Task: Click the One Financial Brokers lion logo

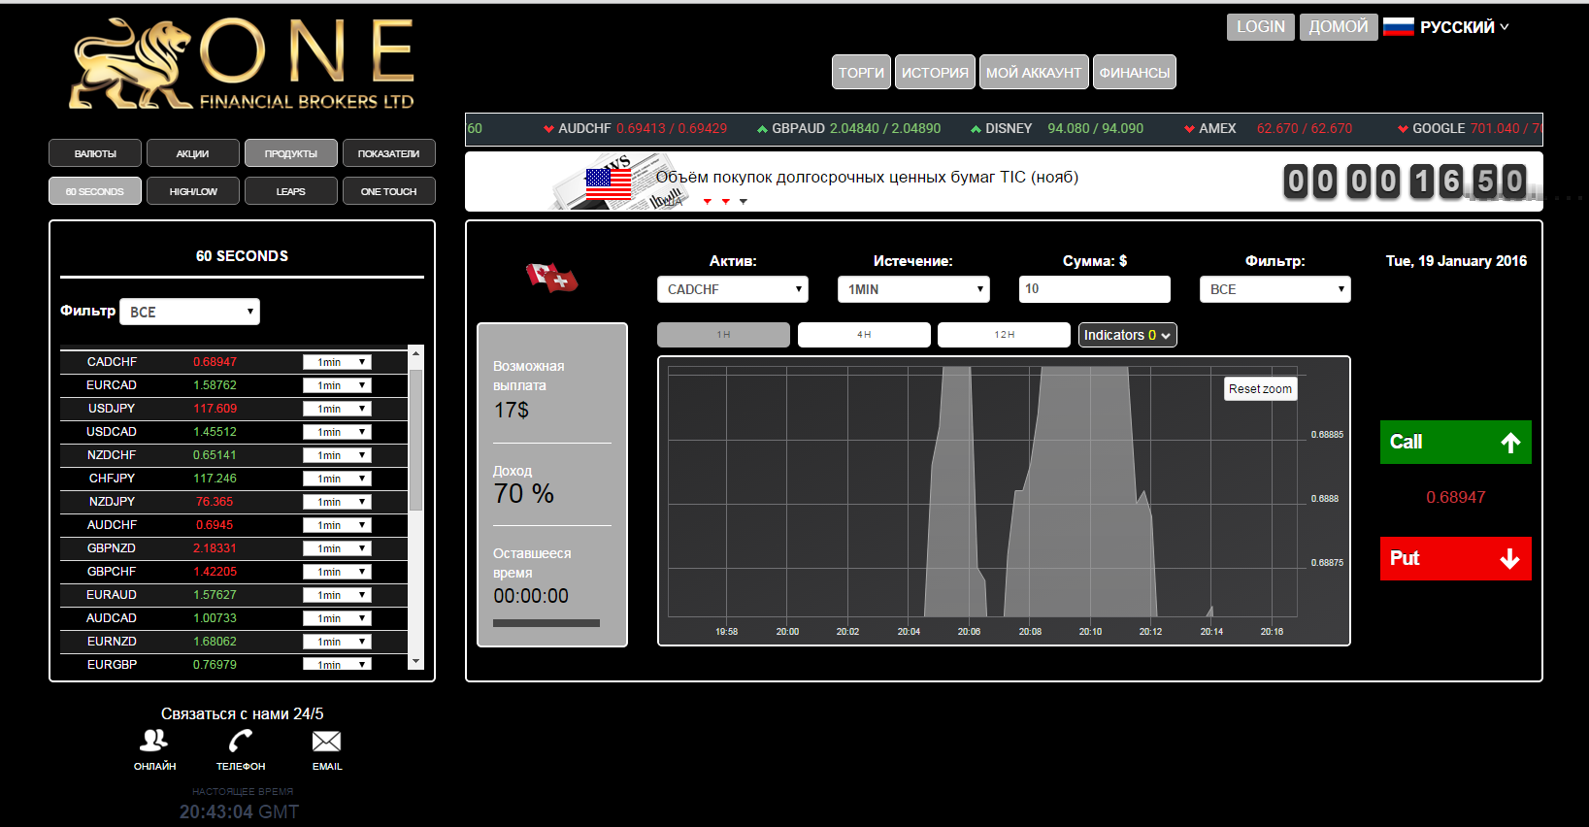Action: coord(242,63)
